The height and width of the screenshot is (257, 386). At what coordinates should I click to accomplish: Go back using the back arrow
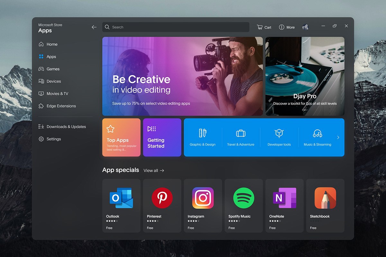point(94,27)
